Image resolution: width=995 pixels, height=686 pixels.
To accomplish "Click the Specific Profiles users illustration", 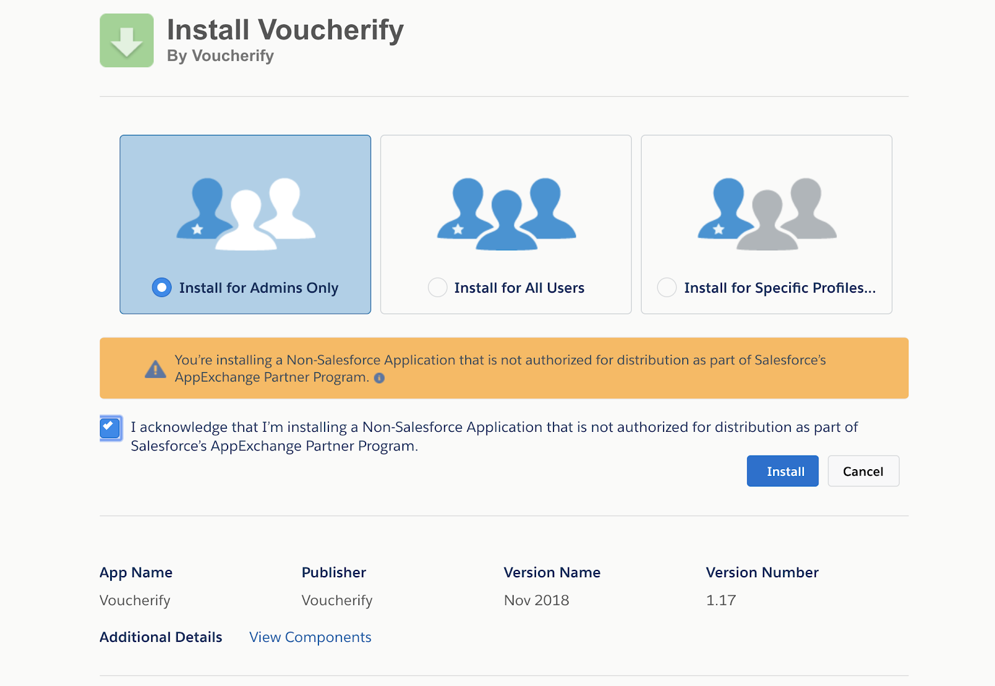I will click(767, 214).
